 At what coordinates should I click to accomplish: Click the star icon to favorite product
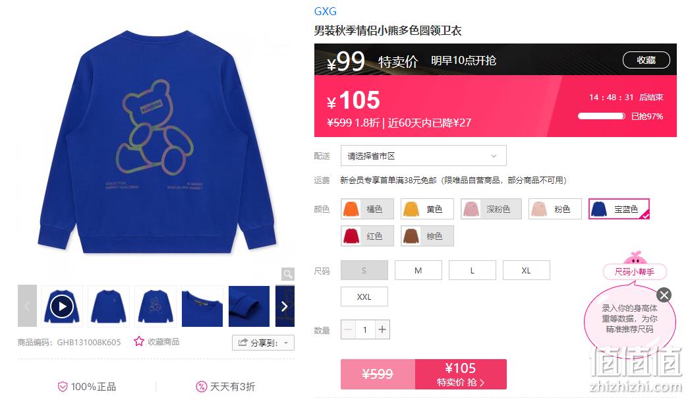click(138, 341)
